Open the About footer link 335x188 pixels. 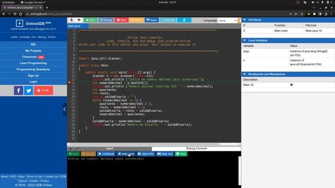[x=4, y=177]
